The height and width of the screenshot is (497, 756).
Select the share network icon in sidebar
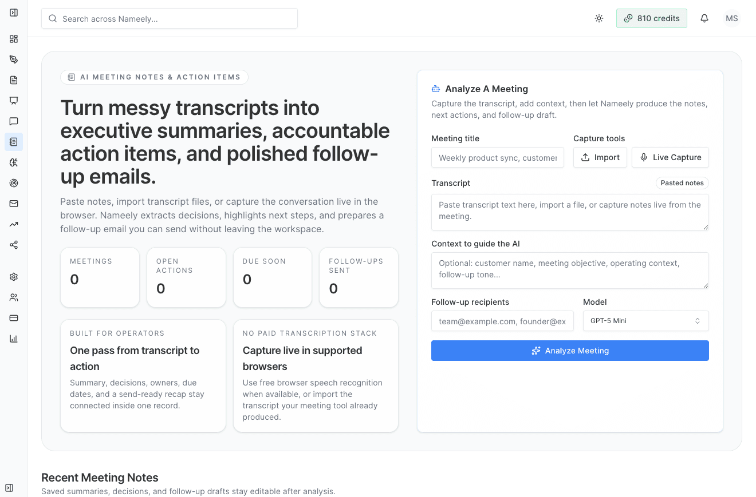click(13, 244)
